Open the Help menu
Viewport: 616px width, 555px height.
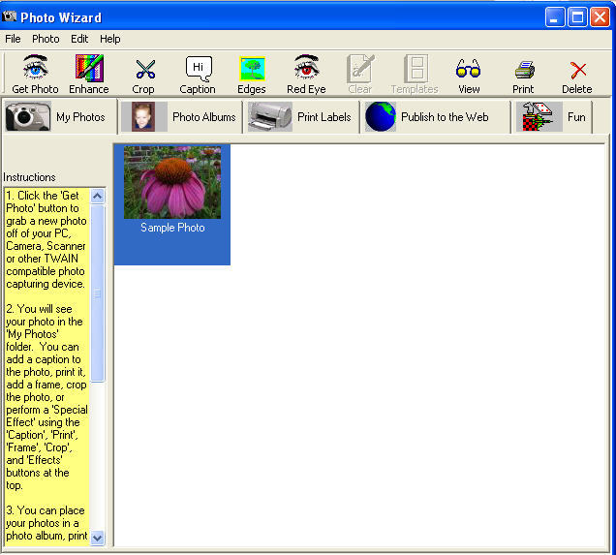pyautogui.click(x=110, y=39)
